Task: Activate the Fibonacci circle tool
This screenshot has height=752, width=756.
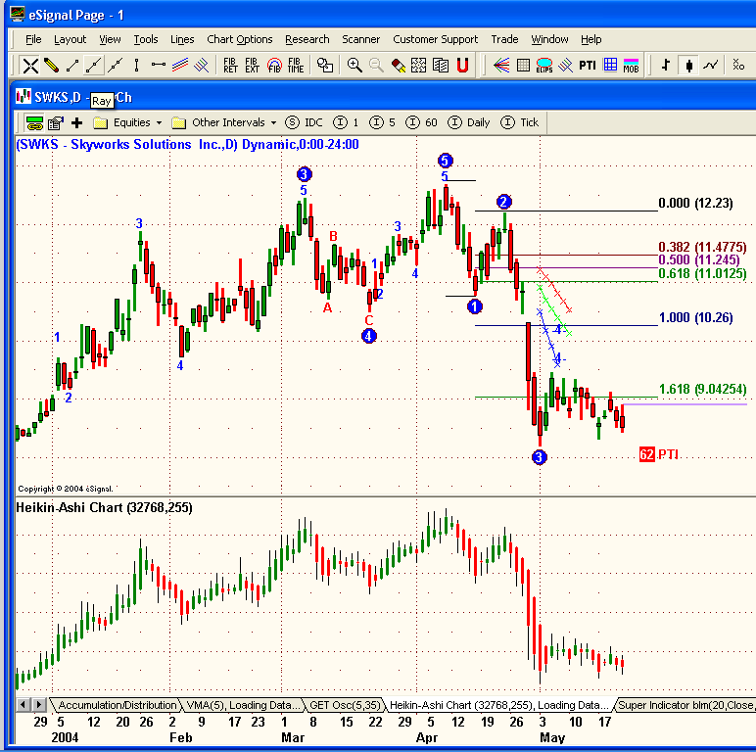Action: point(273,66)
